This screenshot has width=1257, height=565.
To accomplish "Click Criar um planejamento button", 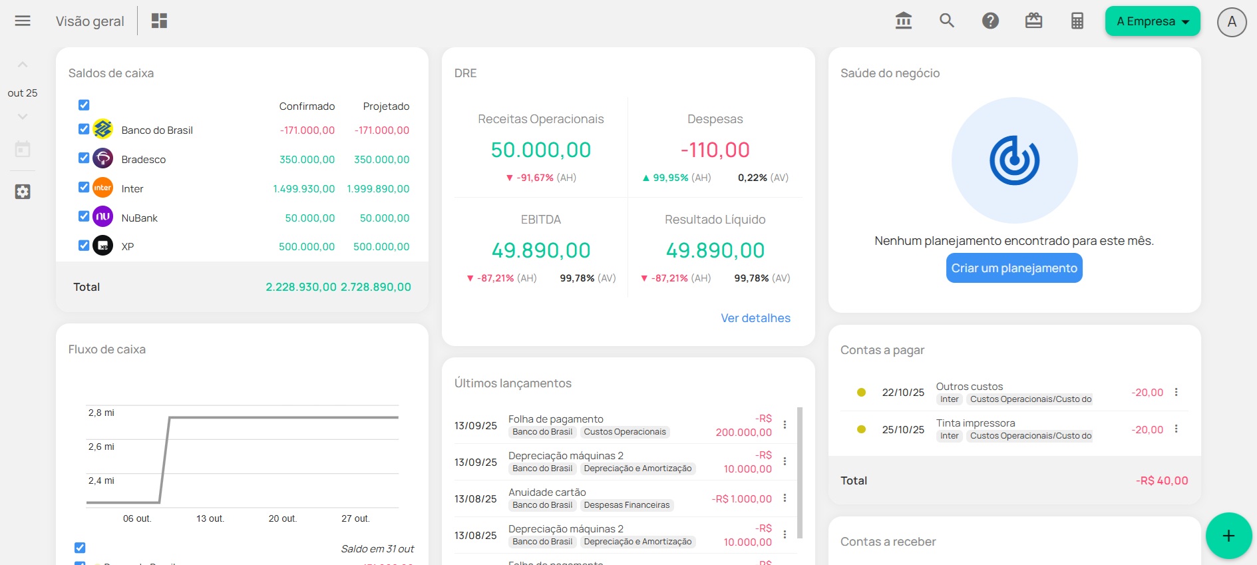I will tap(1014, 268).
